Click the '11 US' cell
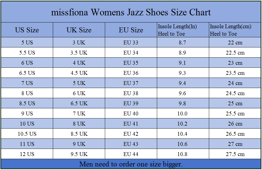 27,144
